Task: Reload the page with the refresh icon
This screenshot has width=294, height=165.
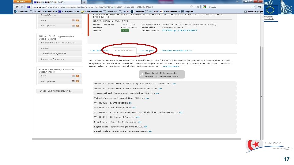Action: tap(198, 7)
